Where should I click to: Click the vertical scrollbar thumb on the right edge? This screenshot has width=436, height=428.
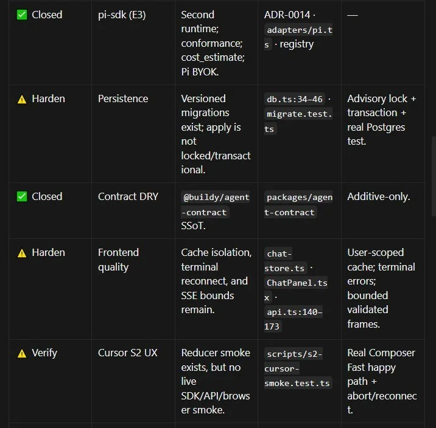[434, 176]
